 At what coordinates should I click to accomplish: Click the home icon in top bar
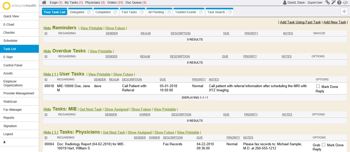click(44, 3)
